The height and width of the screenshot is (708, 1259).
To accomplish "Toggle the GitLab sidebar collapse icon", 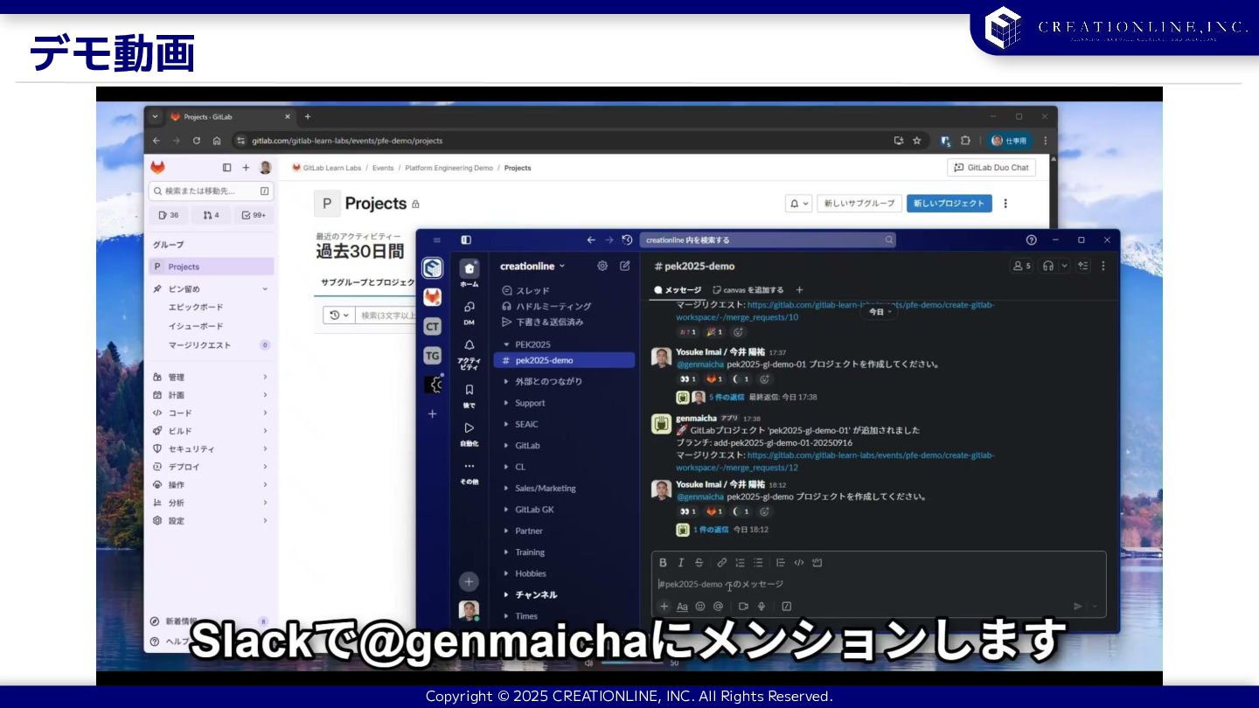I will point(226,167).
